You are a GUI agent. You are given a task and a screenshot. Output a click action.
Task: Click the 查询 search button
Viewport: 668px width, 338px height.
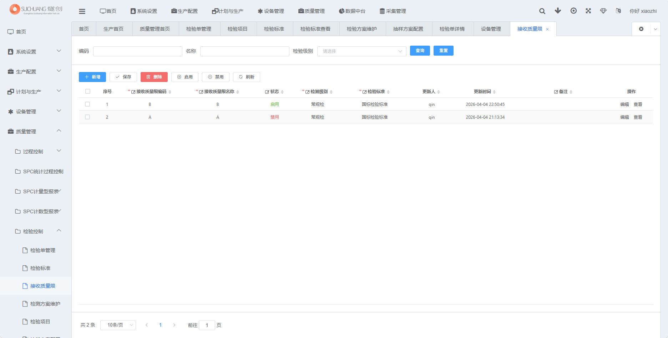[x=420, y=51]
